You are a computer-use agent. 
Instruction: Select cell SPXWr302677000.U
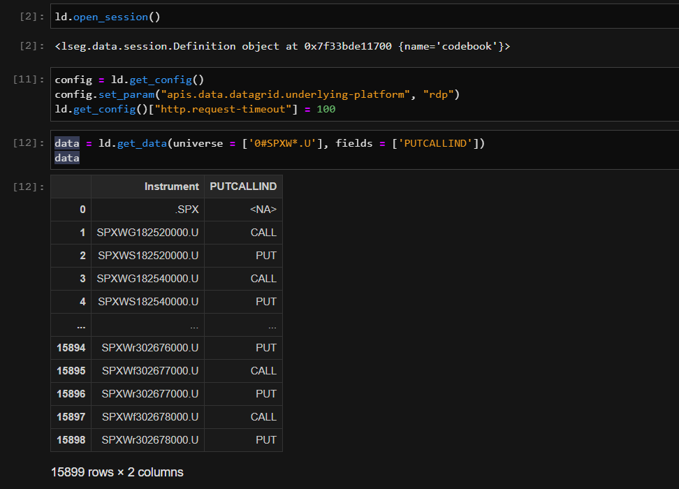[147, 394]
